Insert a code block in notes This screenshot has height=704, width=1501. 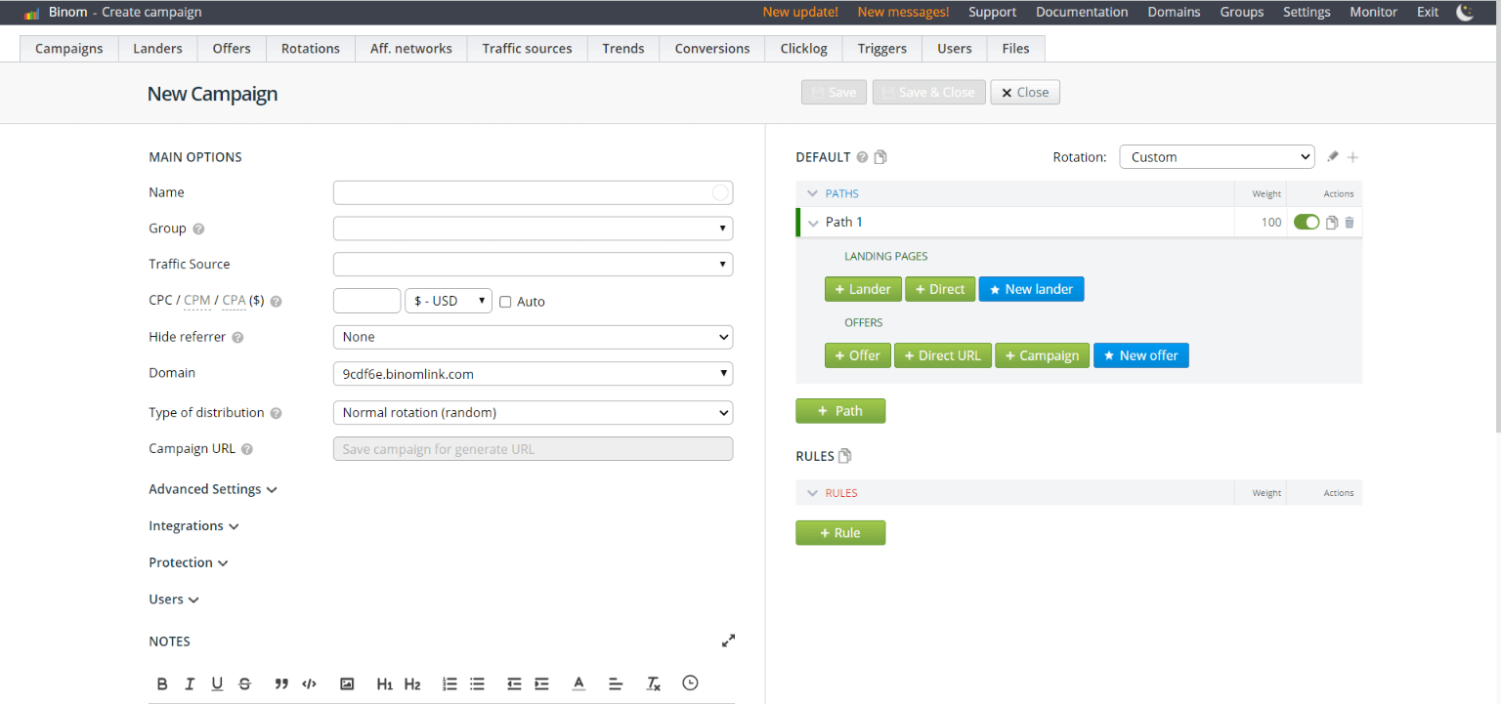310,683
